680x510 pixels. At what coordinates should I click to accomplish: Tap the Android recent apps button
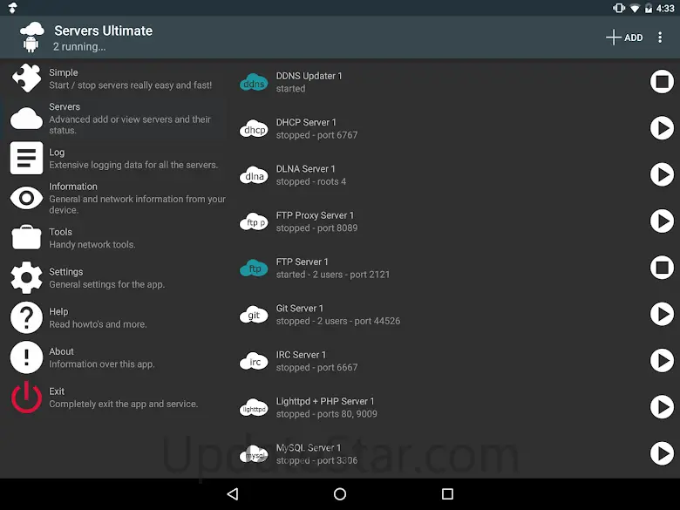[x=447, y=494]
